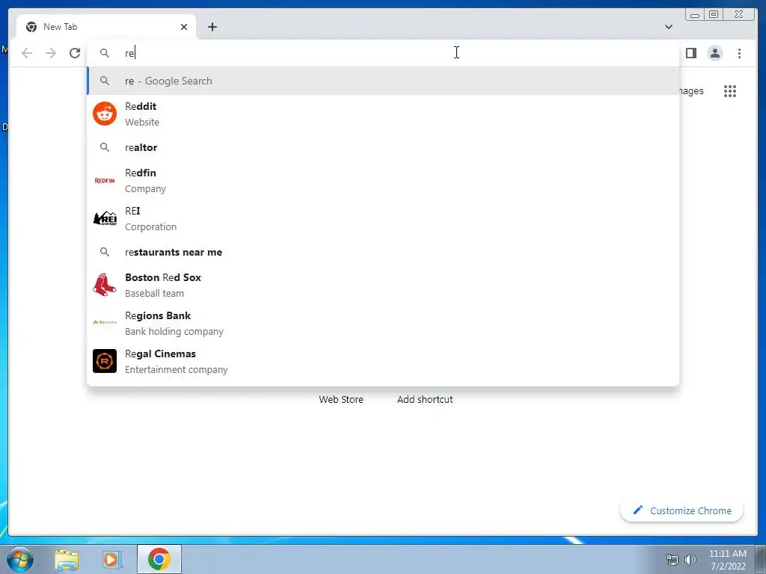The height and width of the screenshot is (574, 766).
Task: Switch to the New Tab tab
Action: 106,27
